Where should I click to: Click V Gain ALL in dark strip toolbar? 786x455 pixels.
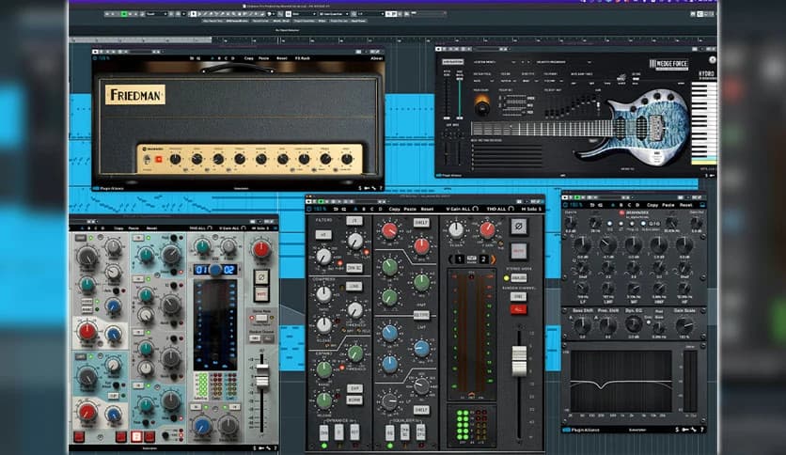[463, 209]
